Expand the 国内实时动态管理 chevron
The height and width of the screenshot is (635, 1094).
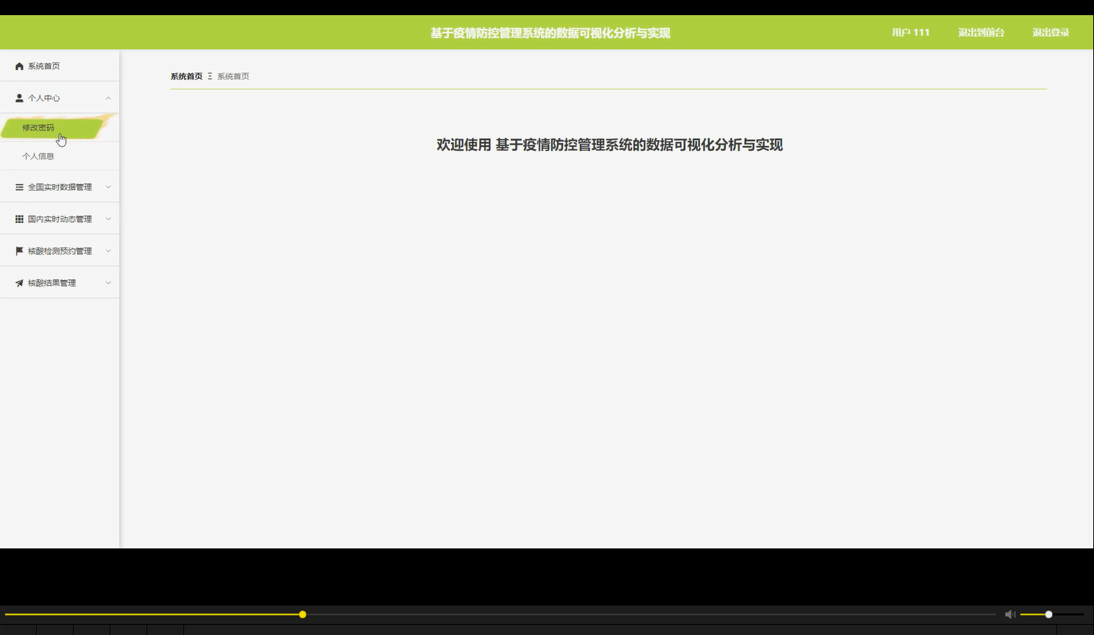[108, 219]
